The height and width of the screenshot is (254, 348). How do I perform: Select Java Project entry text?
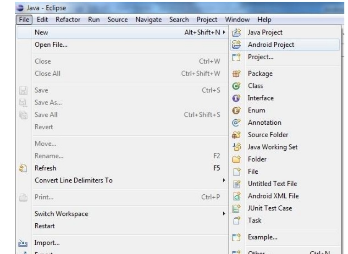[265, 33]
